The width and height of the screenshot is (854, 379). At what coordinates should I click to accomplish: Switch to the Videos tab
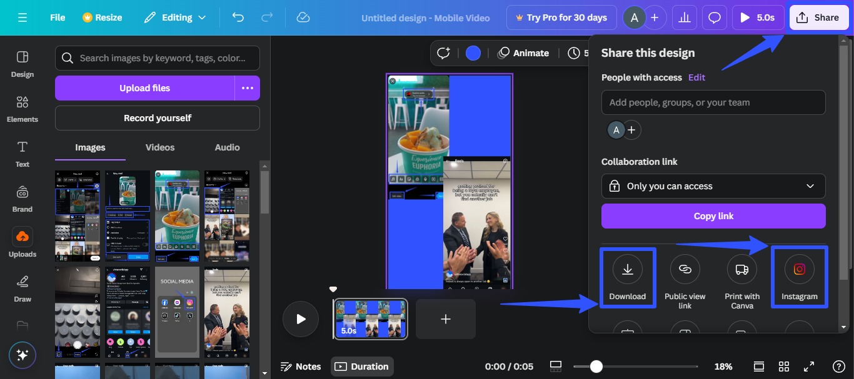[x=159, y=147]
